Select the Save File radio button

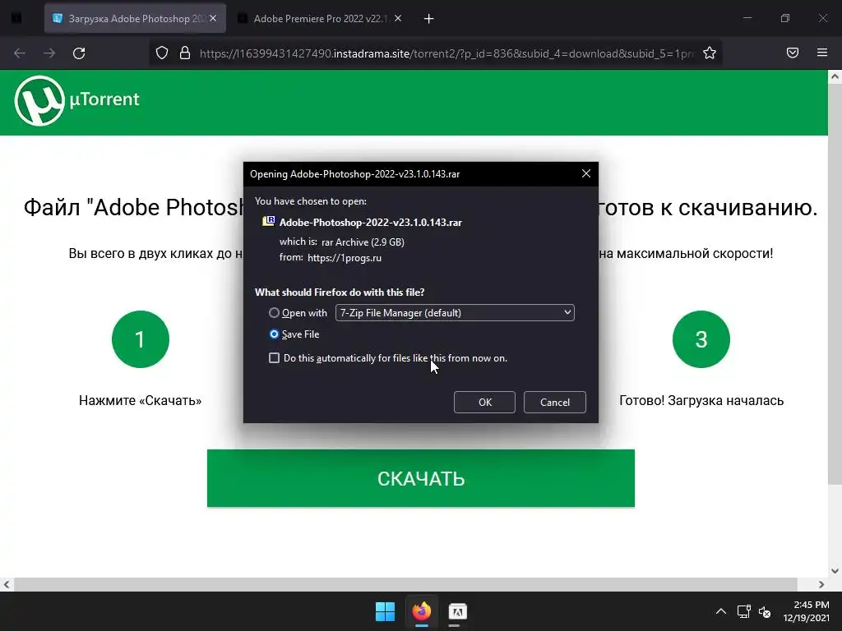point(274,334)
